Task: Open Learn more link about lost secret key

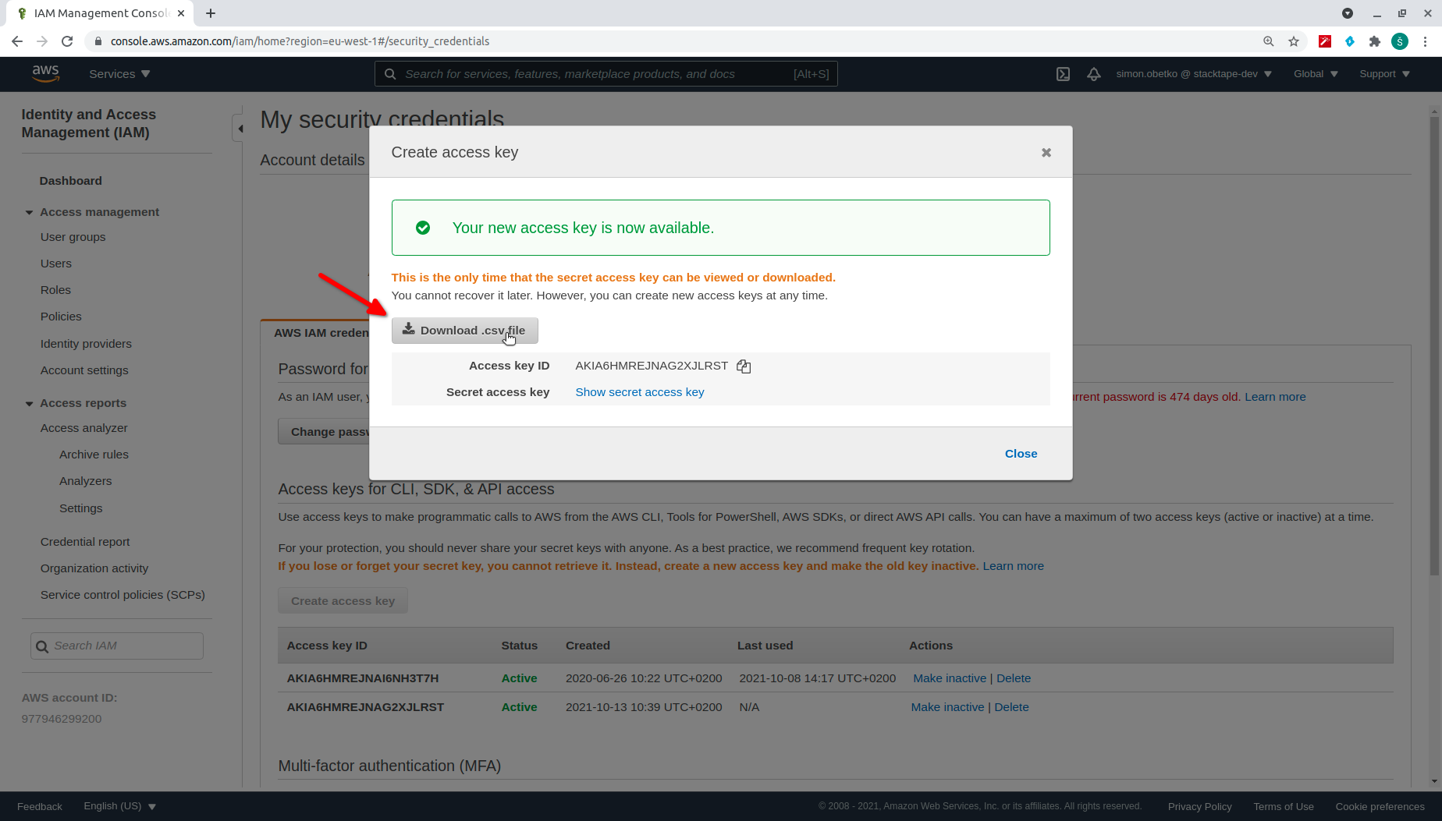Action: tap(1013, 566)
